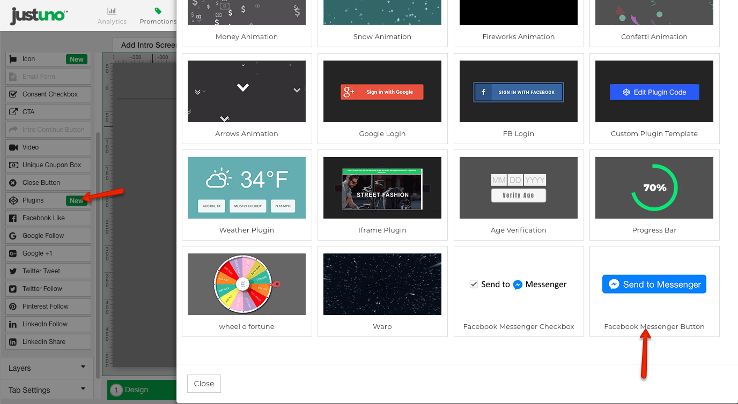The width and height of the screenshot is (738, 404).
Task: Open the Promotions menu
Action: point(158,16)
